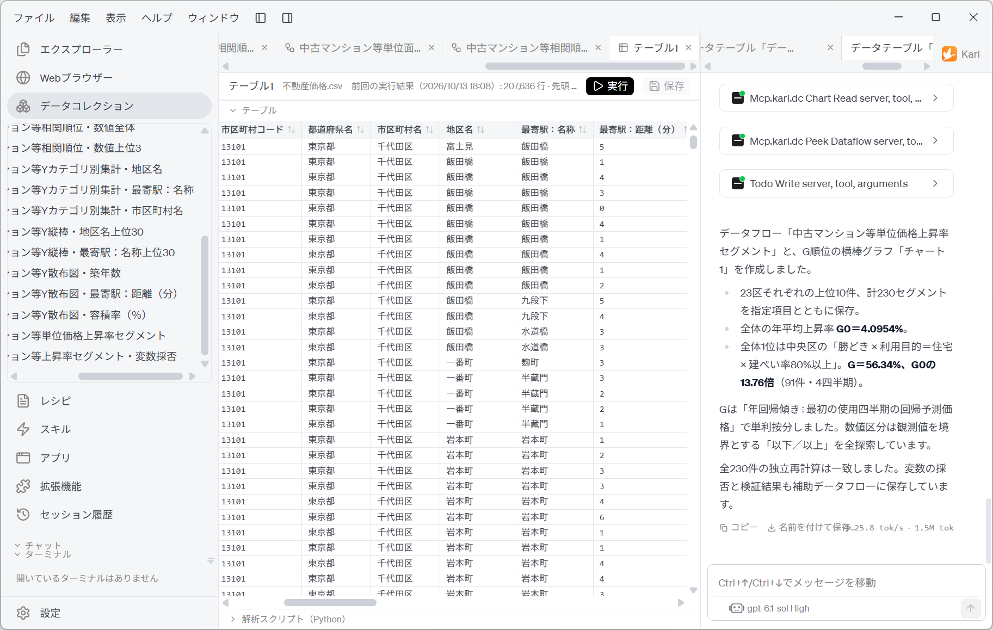Open the 編集 menu

(80, 18)
